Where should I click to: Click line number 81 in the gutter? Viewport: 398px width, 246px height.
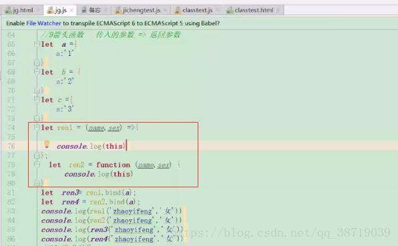[x=11, y=193]
